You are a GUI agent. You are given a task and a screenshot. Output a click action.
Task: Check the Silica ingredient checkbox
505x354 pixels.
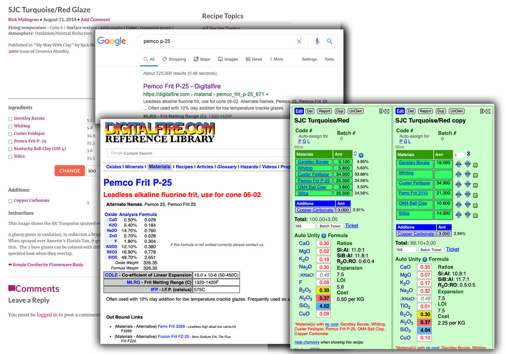[10, 157]
